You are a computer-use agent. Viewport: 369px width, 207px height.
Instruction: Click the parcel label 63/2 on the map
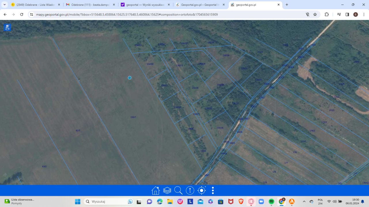pos(44,166)
